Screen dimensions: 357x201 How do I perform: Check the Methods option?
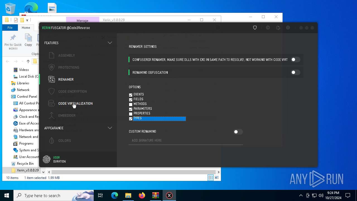tap(131, 104)
